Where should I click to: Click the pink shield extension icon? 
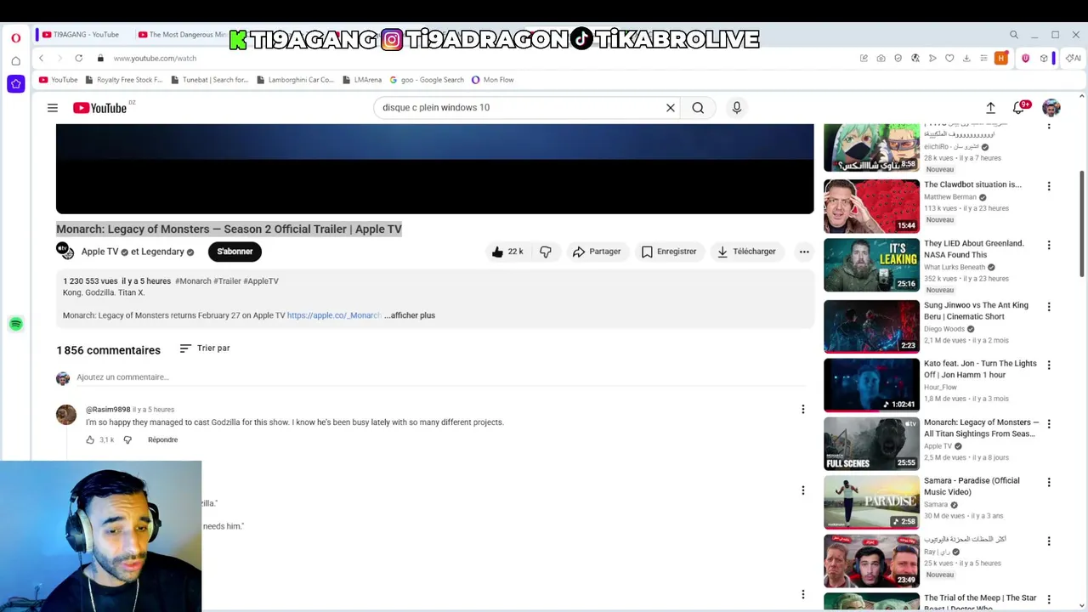(1025, 58)
